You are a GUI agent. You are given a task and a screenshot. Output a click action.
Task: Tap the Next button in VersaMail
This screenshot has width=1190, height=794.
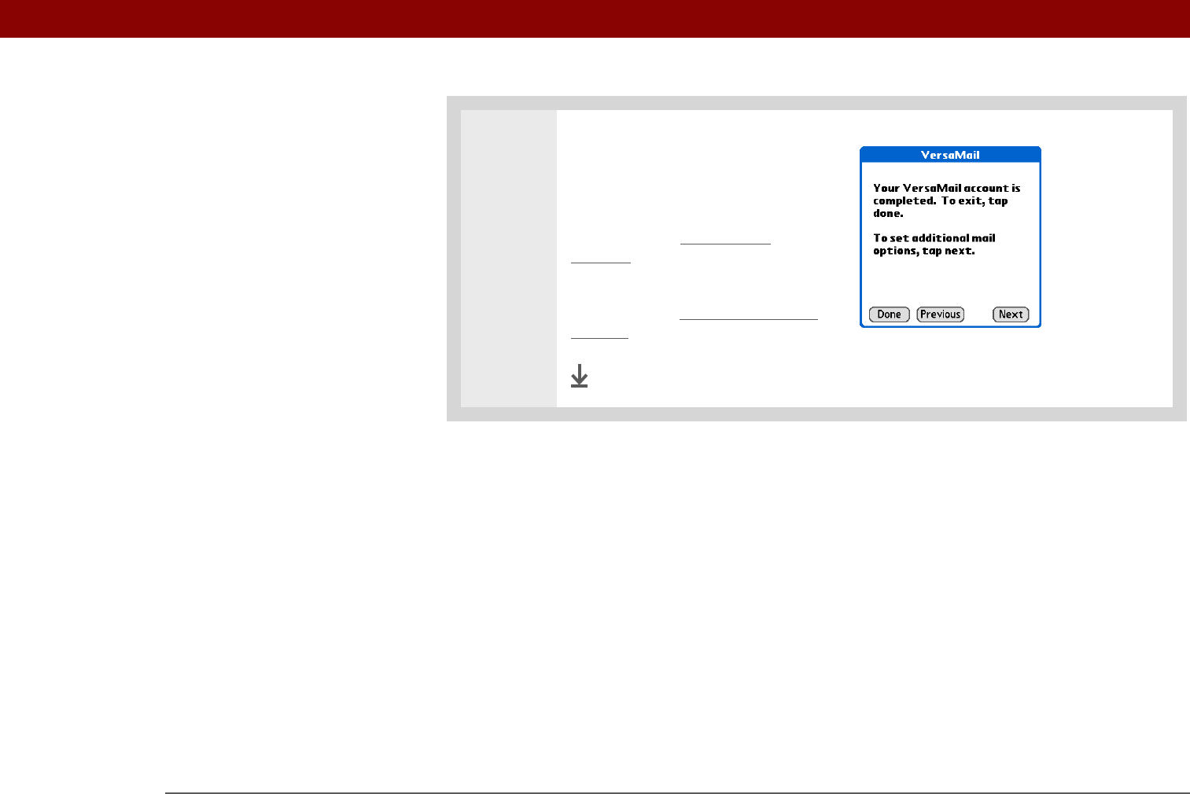(x=1011, y=314)
